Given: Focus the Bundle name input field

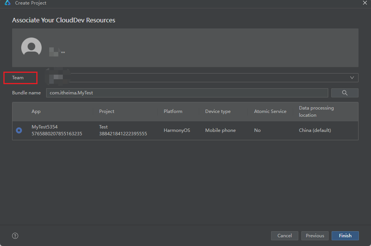Looking at the screenshot, I should 187,93.
